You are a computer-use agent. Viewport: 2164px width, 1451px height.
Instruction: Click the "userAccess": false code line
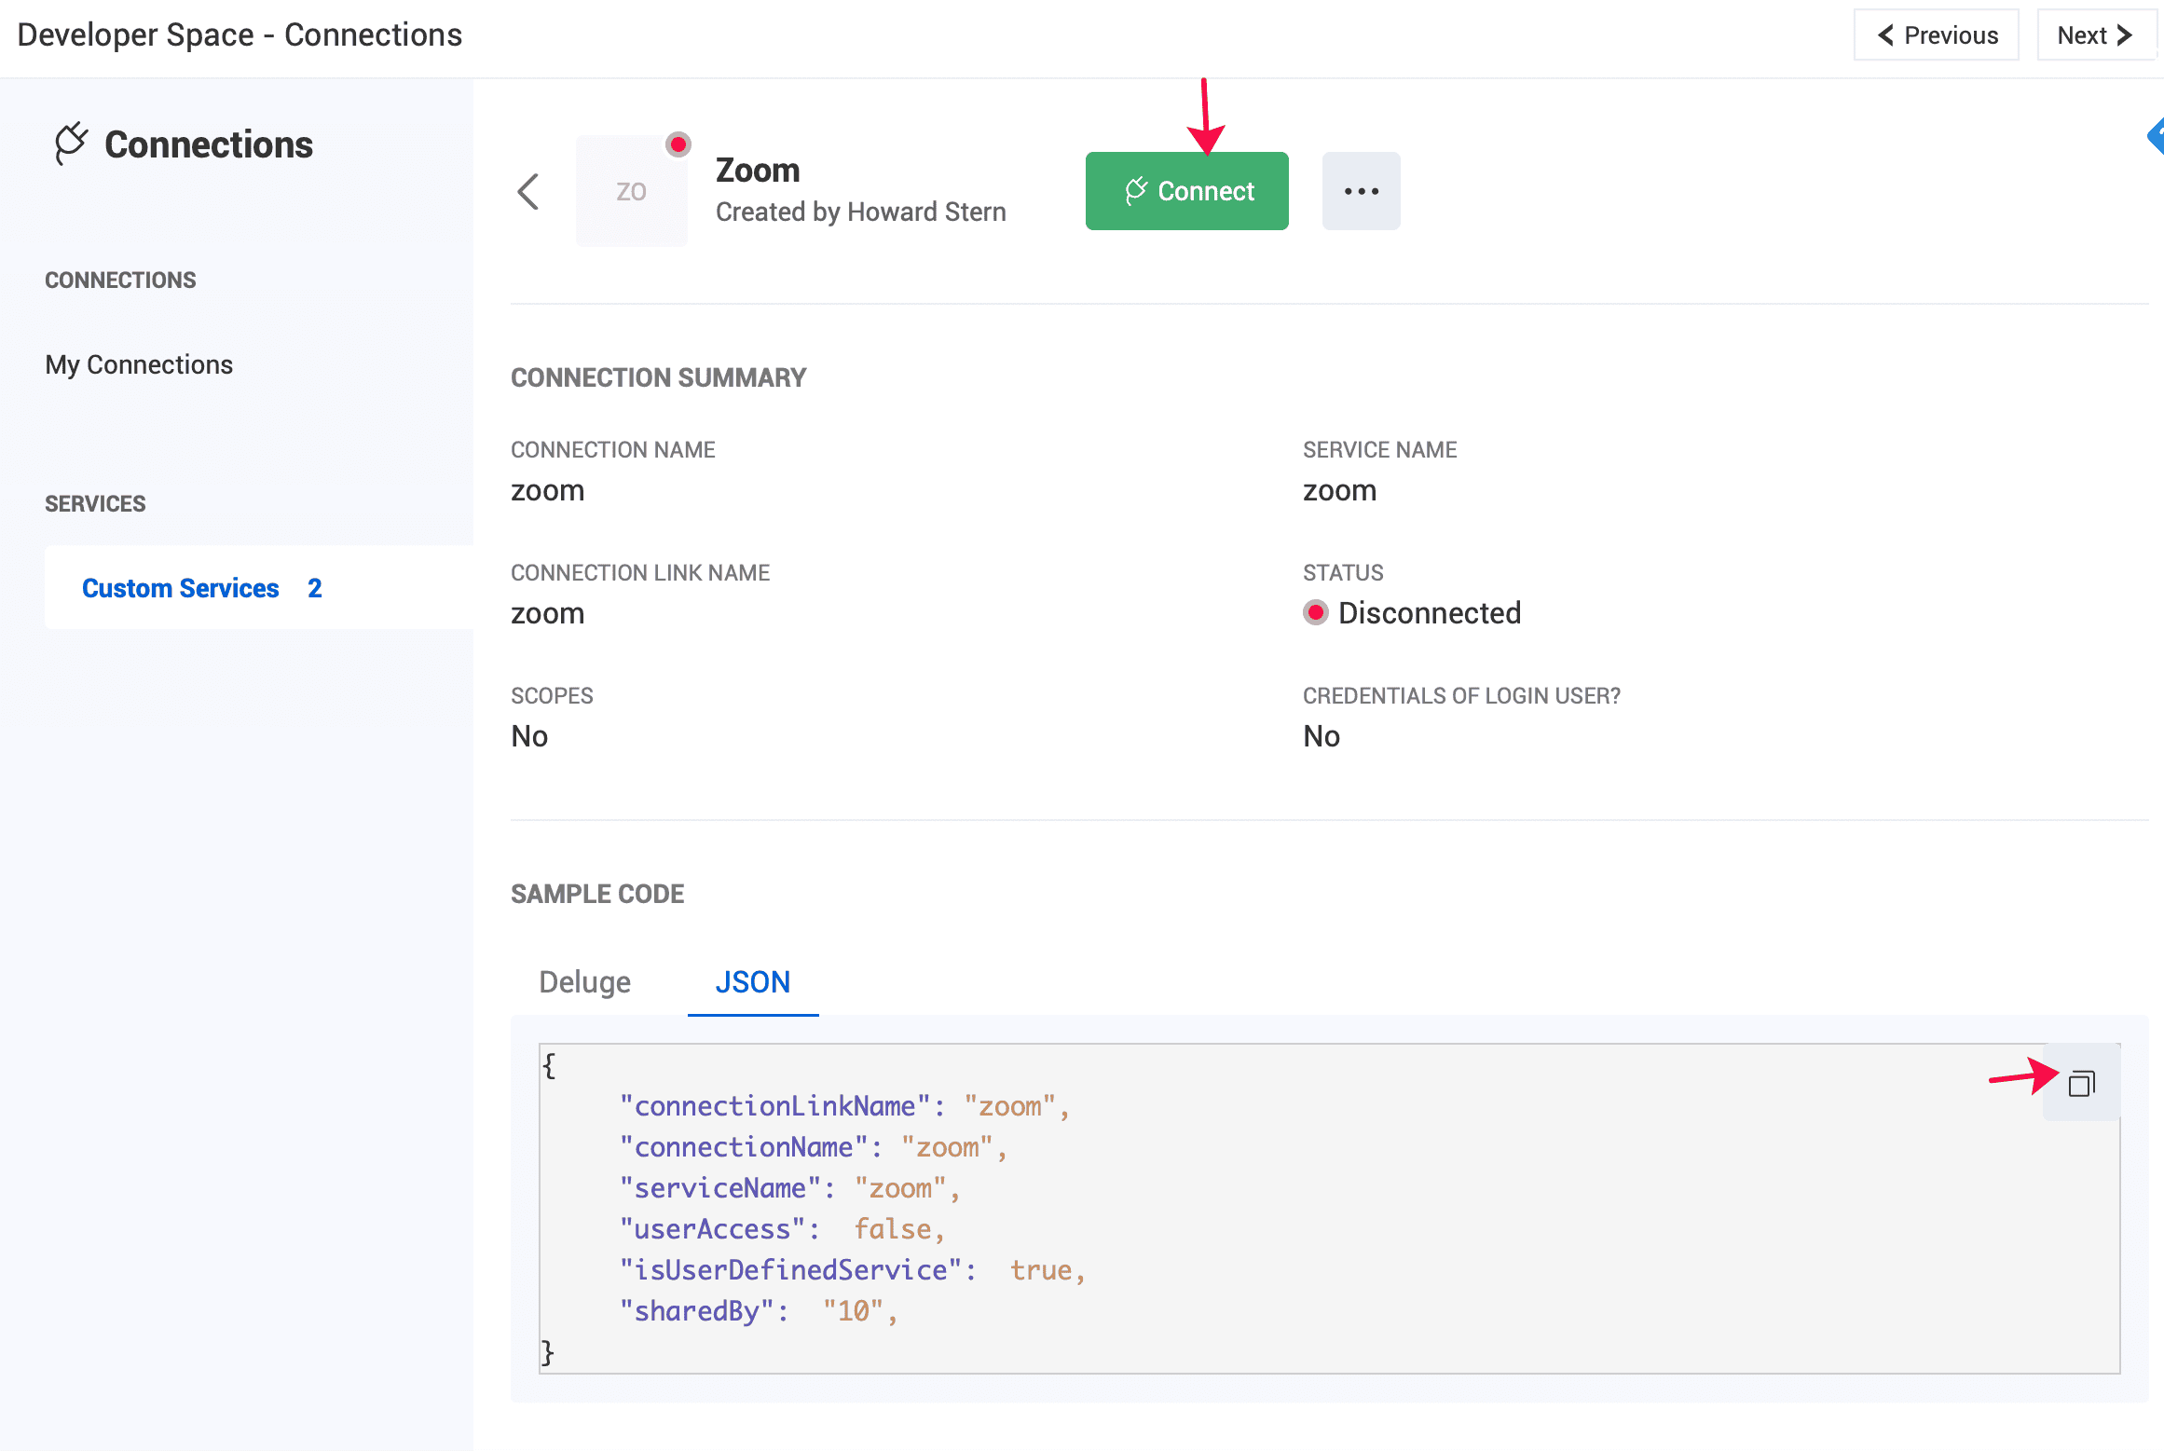[x=782, y=1229]
